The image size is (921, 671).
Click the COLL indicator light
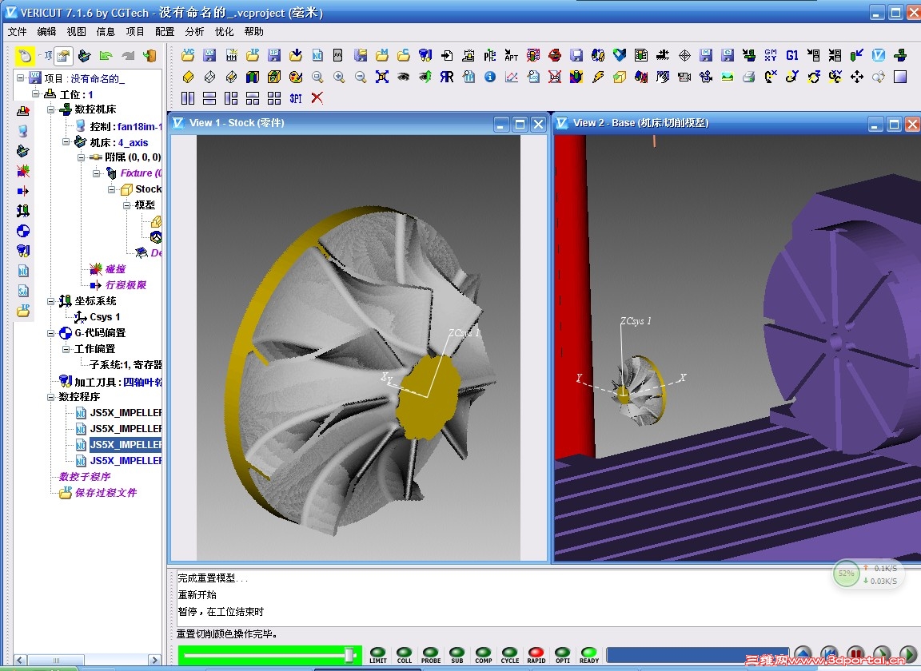(x=404, y=654)
